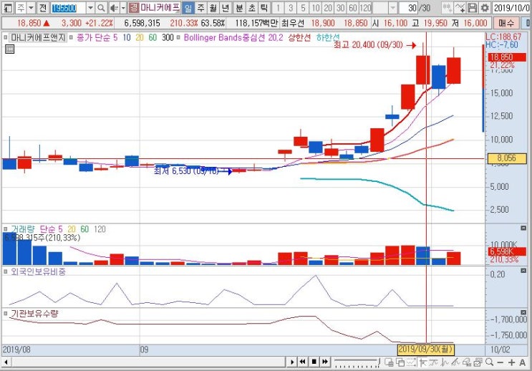
Task: Adjust the replay speed slider
Action: (x=357, y=362)
